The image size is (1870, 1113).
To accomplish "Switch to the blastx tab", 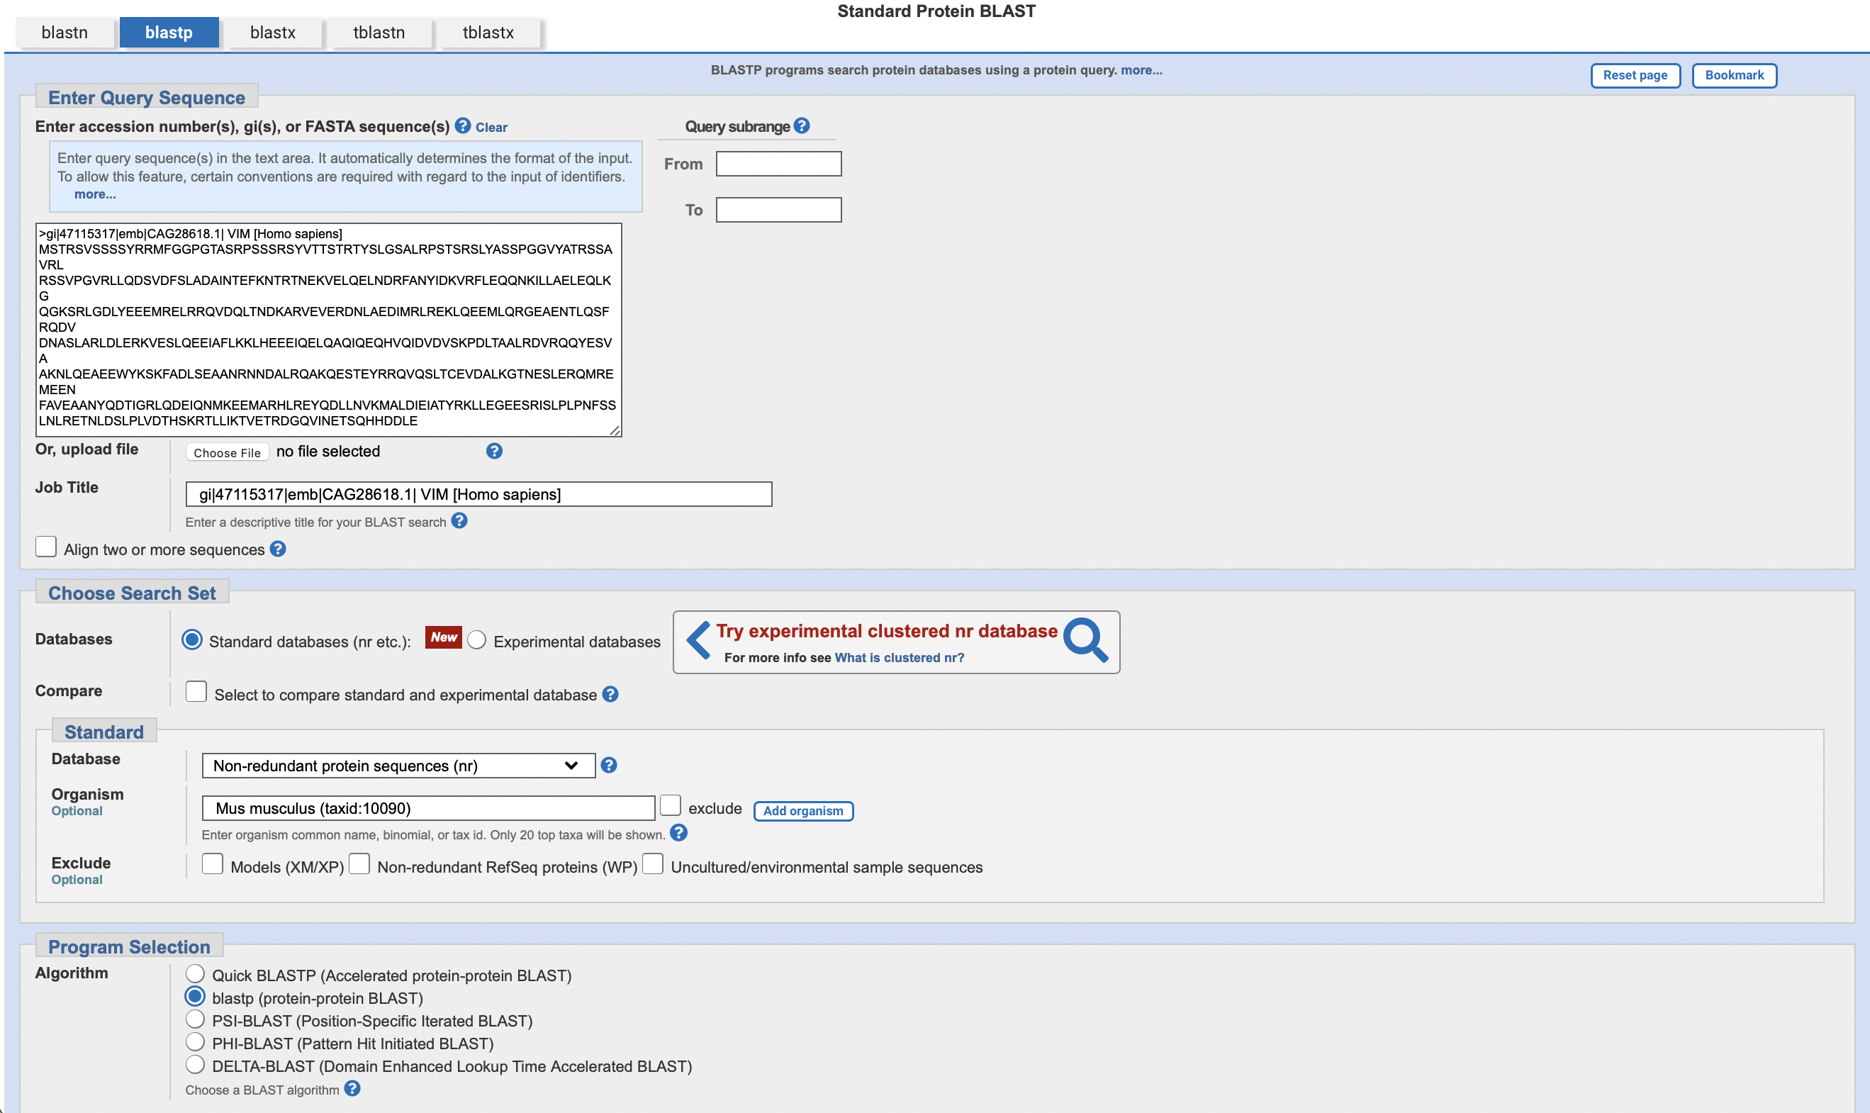I will [x=273, y=32].
